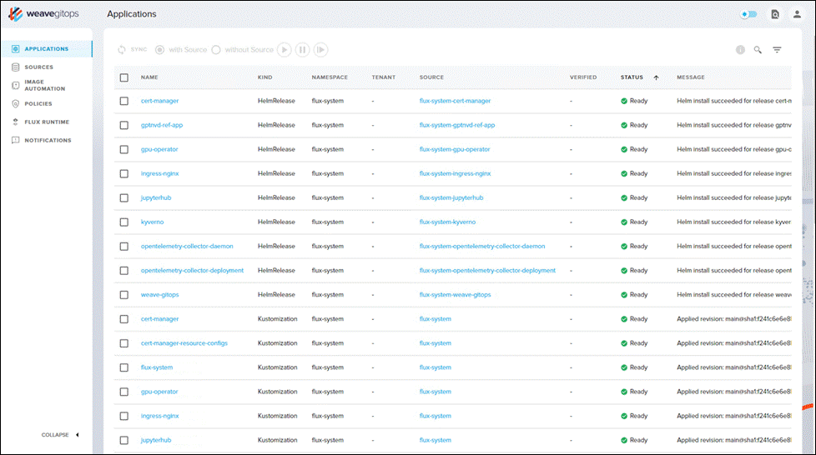Open the docs icon in header
The image size is (816, 455).
(x=775, y=14)
